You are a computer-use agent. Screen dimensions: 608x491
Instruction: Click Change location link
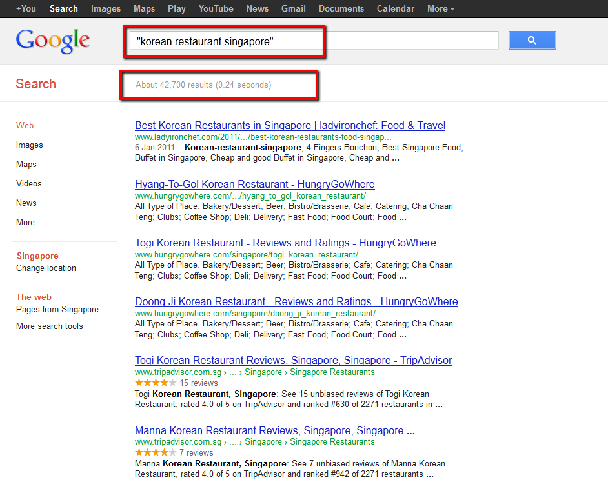click(x=46, y=268)
